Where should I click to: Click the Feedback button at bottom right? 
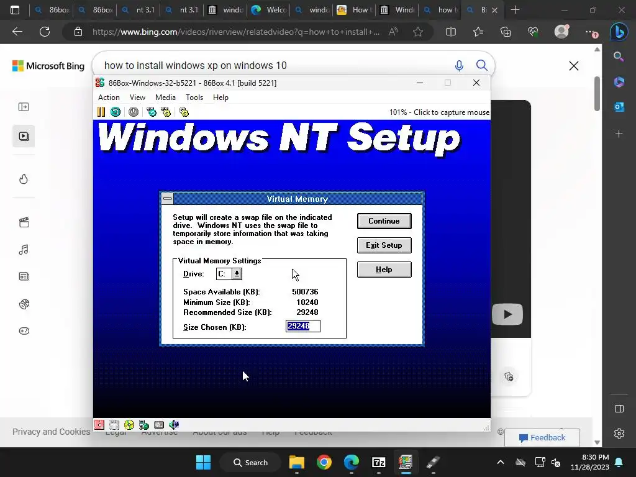click(542, 438)
